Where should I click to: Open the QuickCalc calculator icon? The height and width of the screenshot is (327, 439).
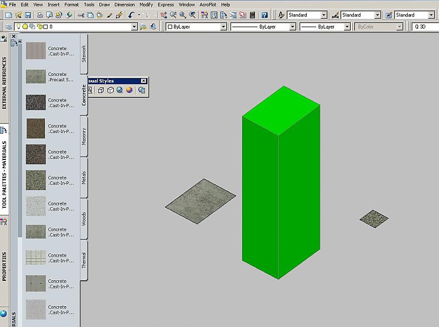tap(251, 15)
